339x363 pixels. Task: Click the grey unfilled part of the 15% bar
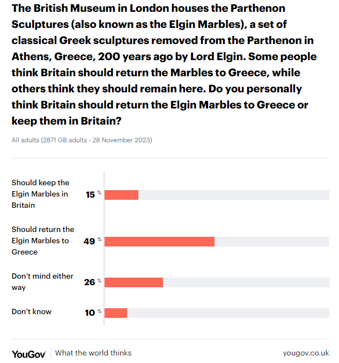point(233,194)
